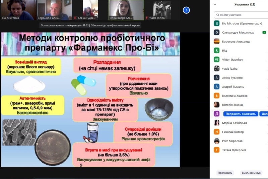Click Попросить включить button
This screenshot has height=179, width=268.
[x=241, y=114]
